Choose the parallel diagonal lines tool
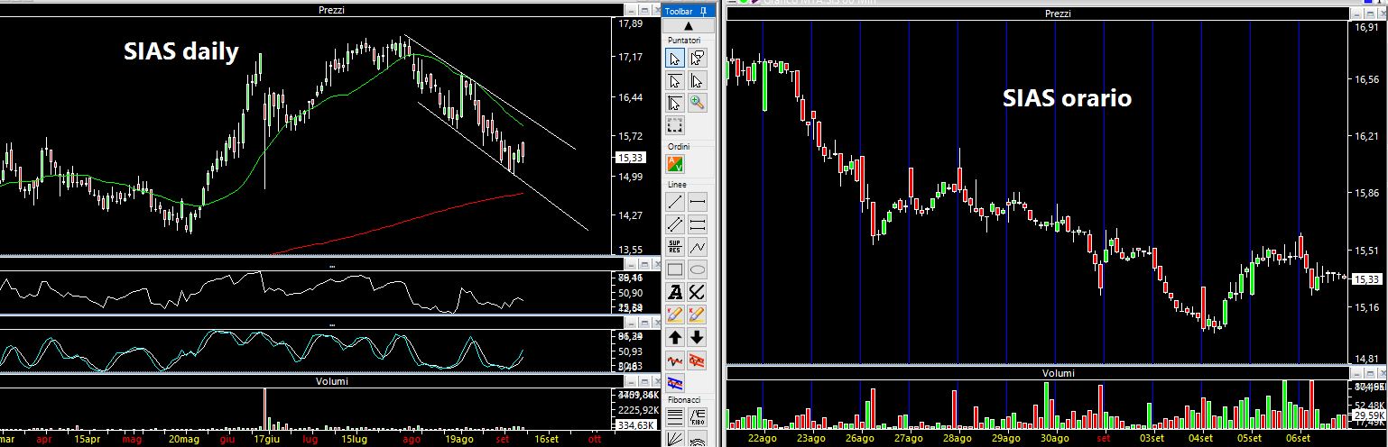The image size is (1388, 447). tap(674, 223)
